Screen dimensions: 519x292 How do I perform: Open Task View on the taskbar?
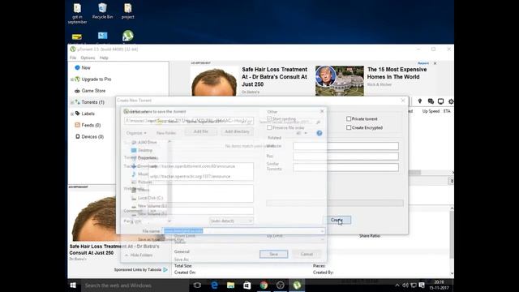(197, 285)
